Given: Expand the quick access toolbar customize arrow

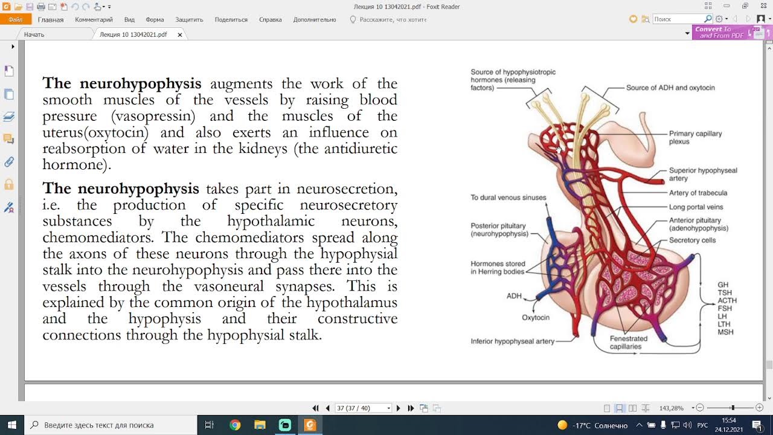Looking at the screenshot, I should click(109, 7).
